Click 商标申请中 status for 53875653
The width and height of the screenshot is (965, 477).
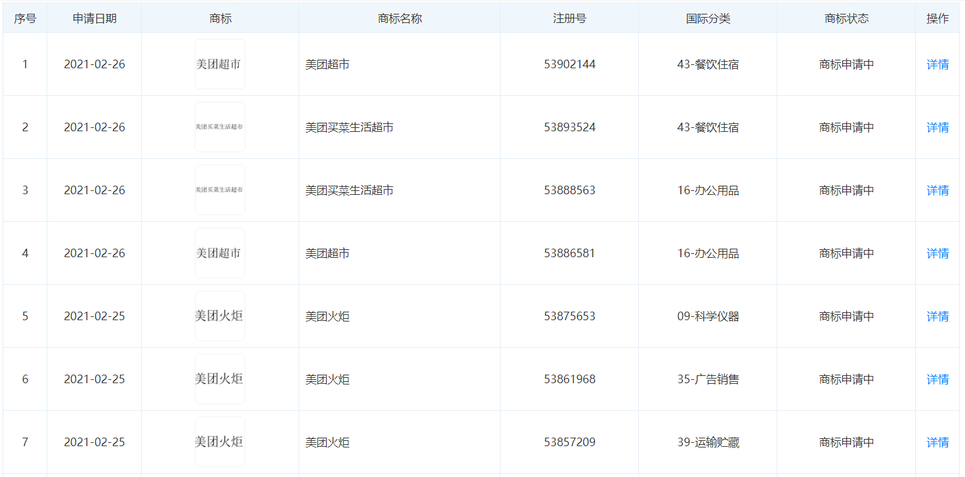[x=846, y=316]
